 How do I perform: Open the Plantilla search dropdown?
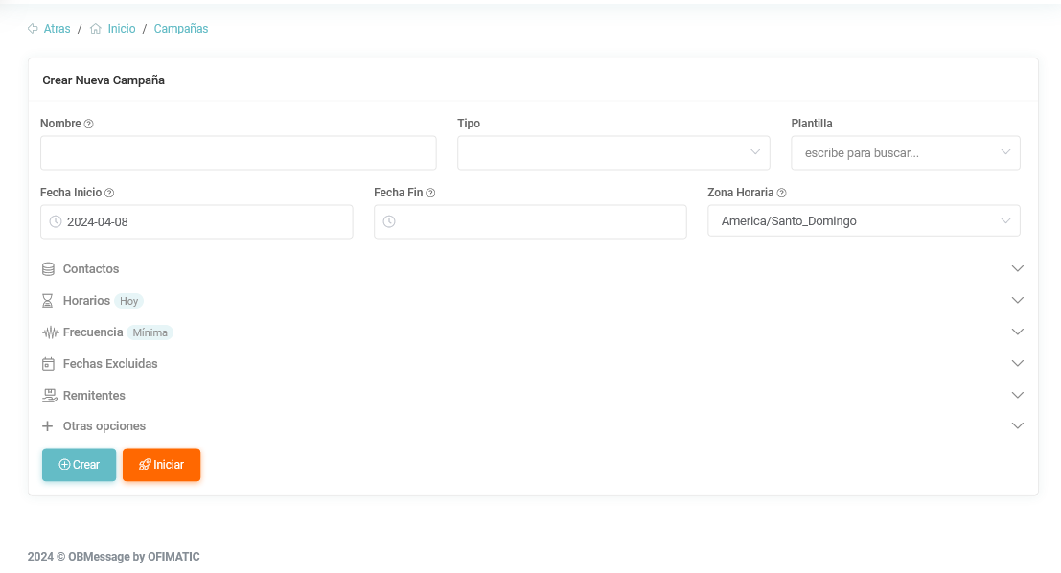[905, 152]
